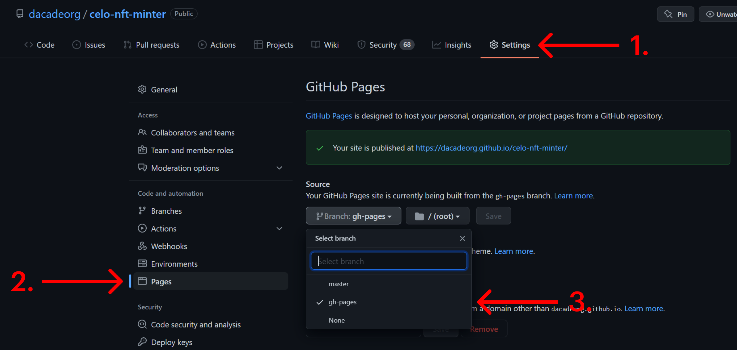Click the General settings gear icon
This screenshot has height=350, width=737.
point(142,90)
